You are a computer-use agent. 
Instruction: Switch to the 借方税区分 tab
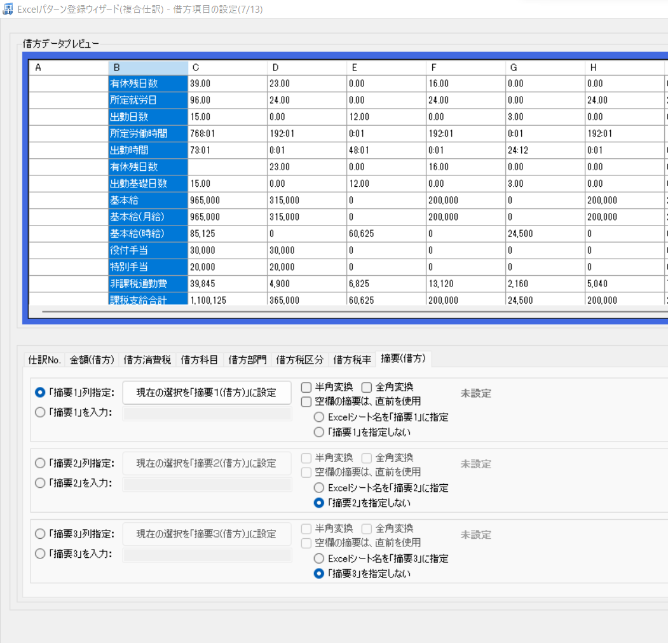300,360
